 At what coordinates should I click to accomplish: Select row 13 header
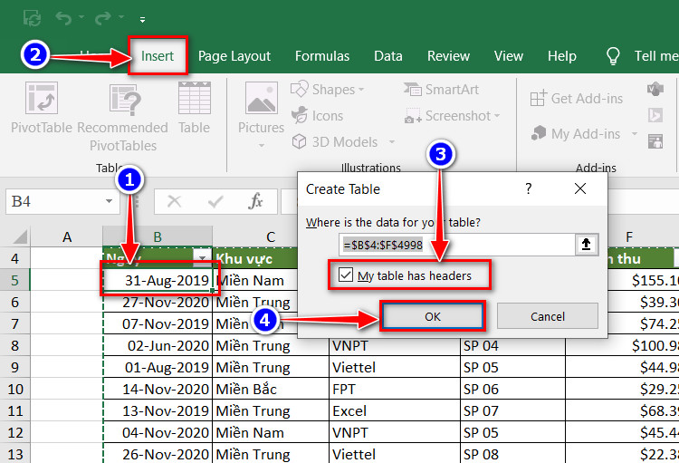click(14, 454)
